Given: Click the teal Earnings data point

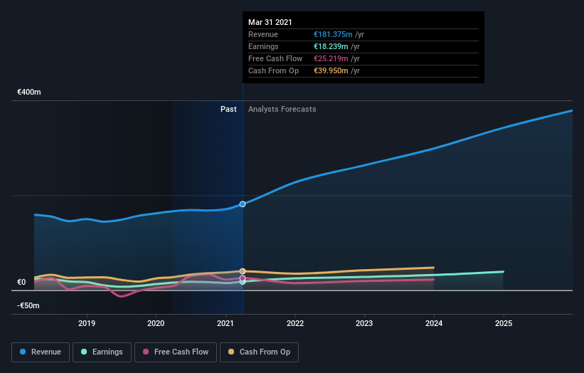Looking at the screenshot, I should click(243, 282).
